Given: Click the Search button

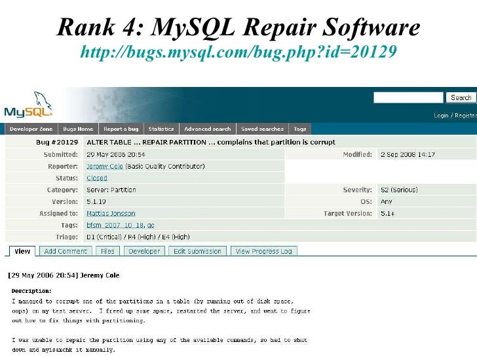Looking at the screenshot, I should tap(461, 98).
